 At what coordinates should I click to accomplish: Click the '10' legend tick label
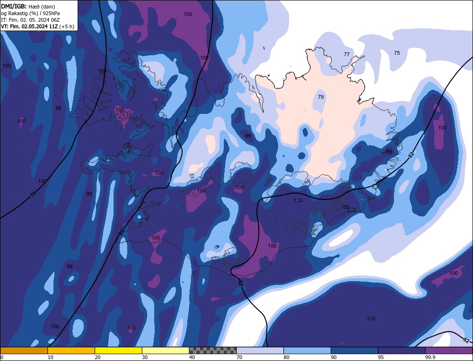(x=51, y=357)
